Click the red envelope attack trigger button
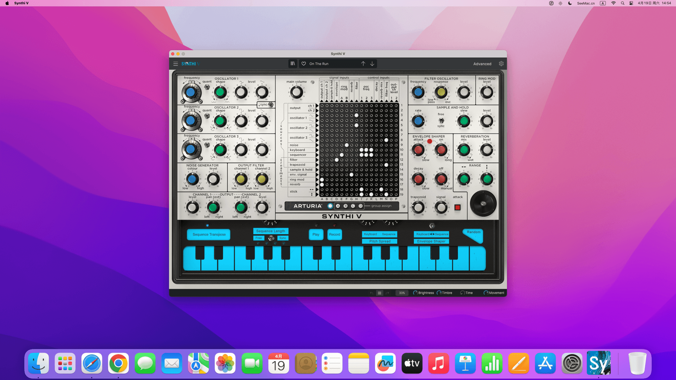Screen dimensions: 676x380 (x=457, y=207)
